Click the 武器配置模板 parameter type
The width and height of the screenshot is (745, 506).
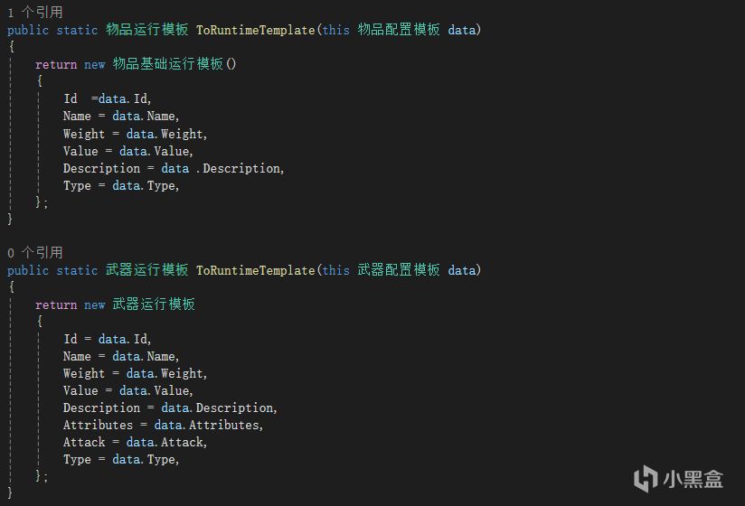click(399, 270)
